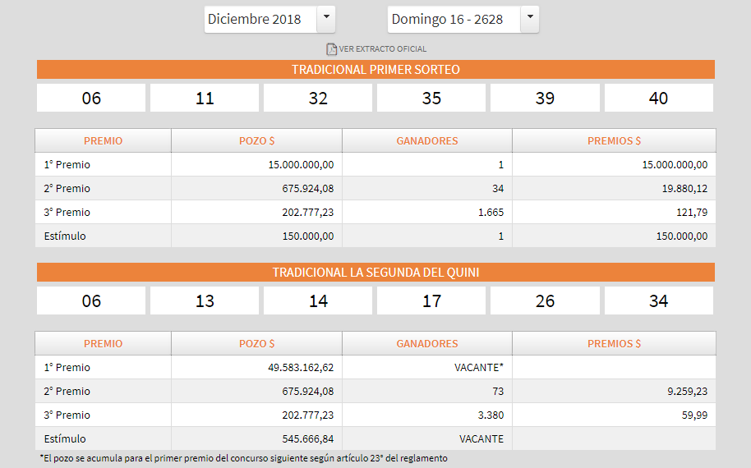Screen dimensions: 751x468
Task: Click number 13 in La Segunda results
Action: [205, 301]
